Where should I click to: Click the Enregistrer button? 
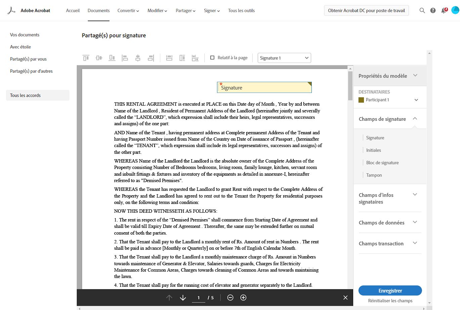(390, 290)
